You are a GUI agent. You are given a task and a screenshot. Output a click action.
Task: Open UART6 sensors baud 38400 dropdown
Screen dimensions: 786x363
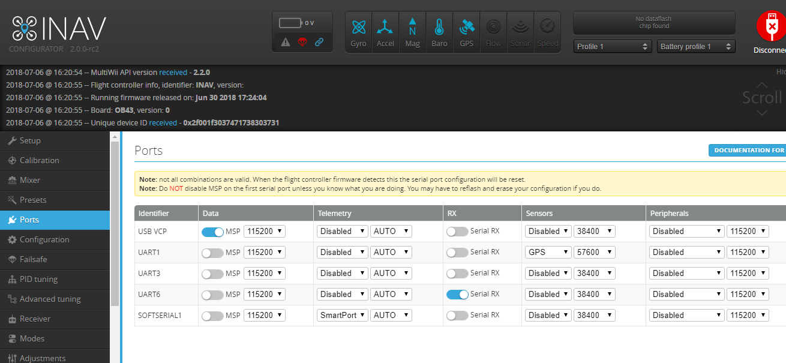[x=595, y=294]
